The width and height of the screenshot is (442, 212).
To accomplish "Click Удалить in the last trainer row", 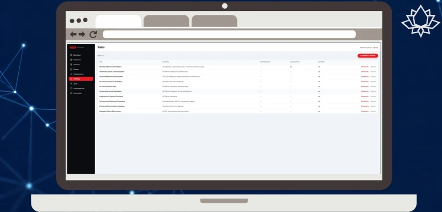I will tap(373, 111).
